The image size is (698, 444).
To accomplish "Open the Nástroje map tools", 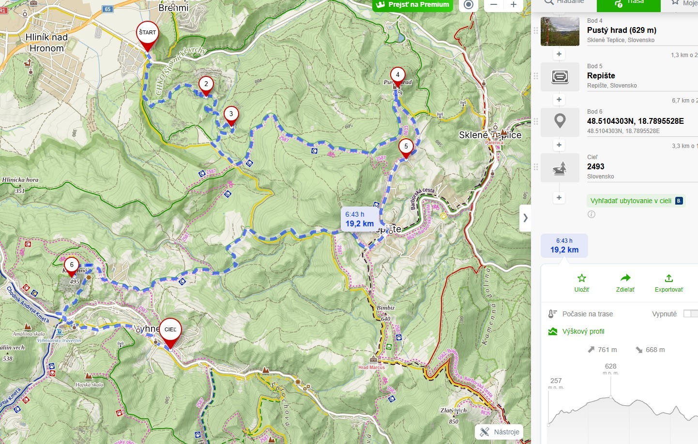I will [x=499, y=432].
